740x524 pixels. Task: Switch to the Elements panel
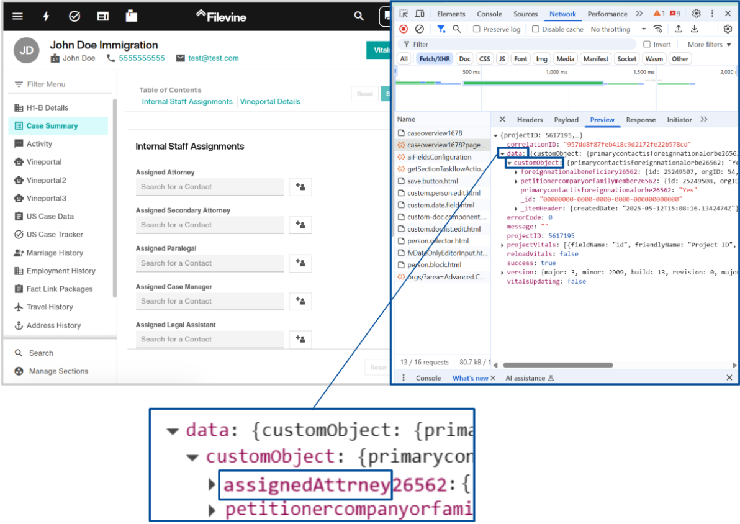(x=451, y=14)
